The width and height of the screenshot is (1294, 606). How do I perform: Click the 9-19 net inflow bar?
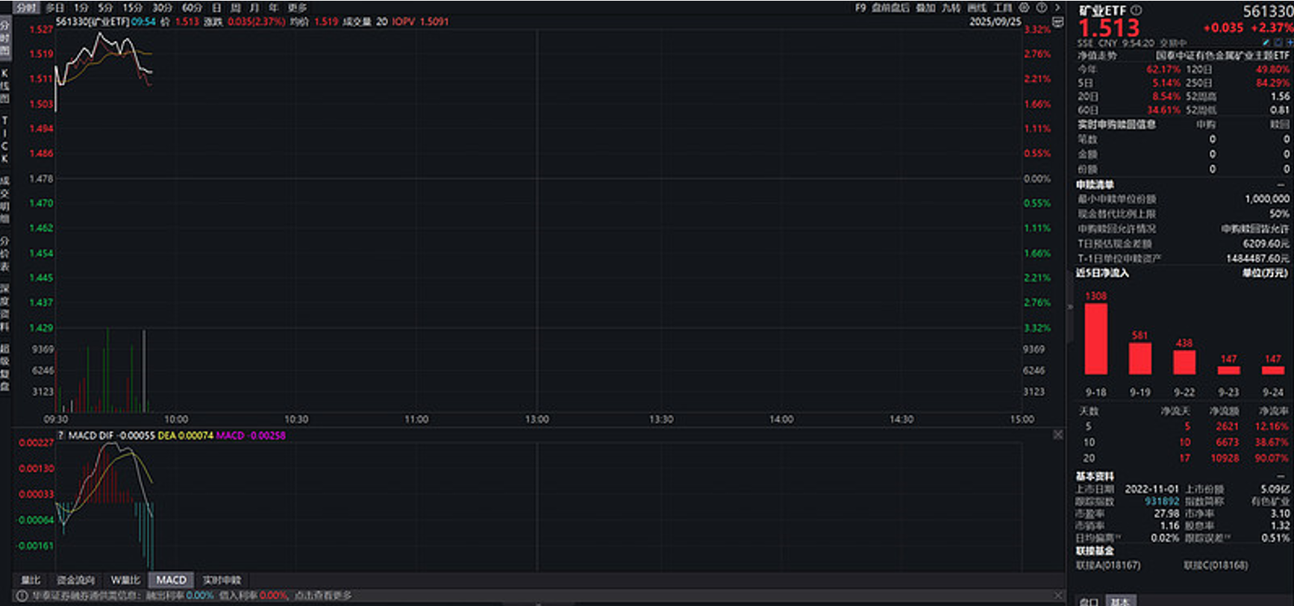(1140, 358)
